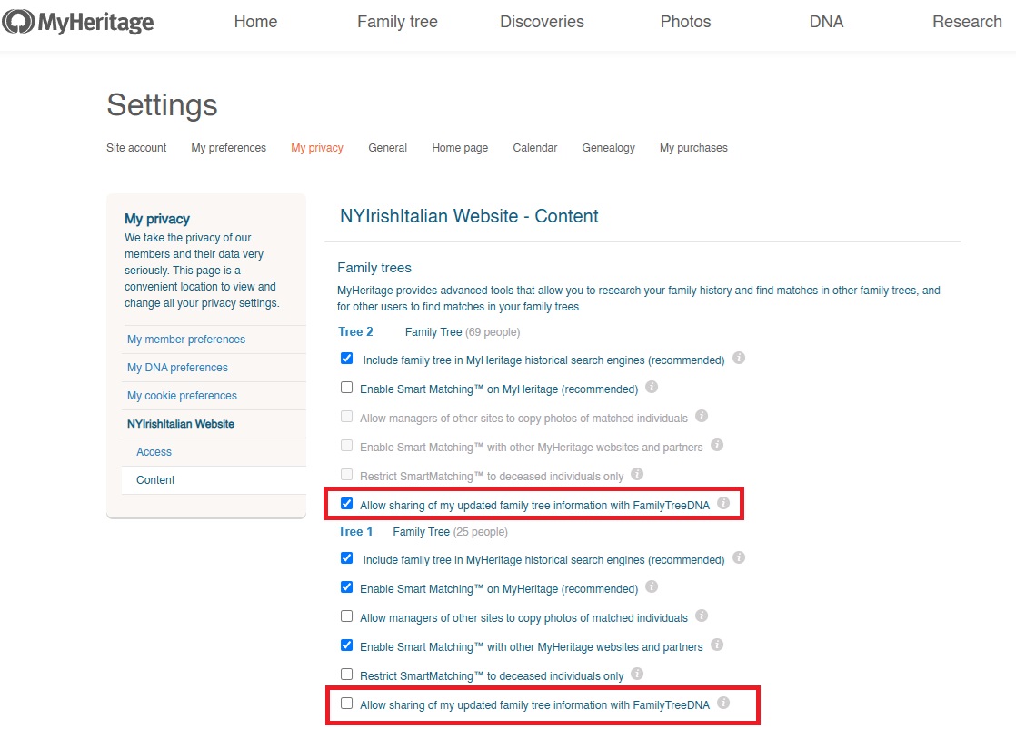Open info icon for Tree 2 Smart Matching with partners
Viewport: 1016px width, 729px height.
pyautogui.click(x=717, y=446)
